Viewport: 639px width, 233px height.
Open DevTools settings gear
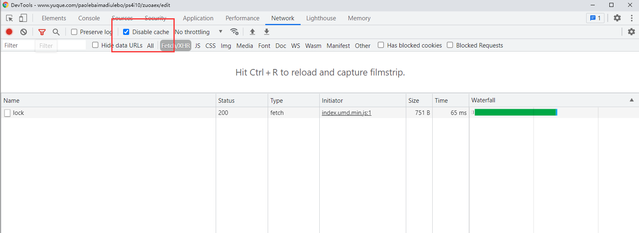617,18
